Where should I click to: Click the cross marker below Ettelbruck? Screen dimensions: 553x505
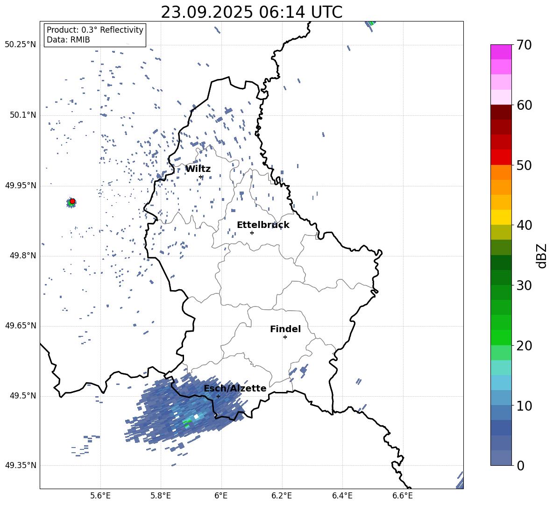pos(252,233)
